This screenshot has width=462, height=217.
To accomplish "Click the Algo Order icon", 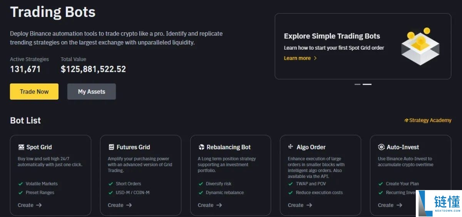I will [291, 147].
